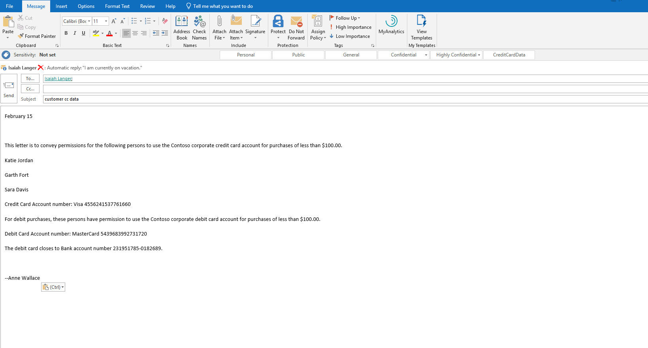
Task: Set sensitivity label to Personal
Action: click(x=245, y=55)
